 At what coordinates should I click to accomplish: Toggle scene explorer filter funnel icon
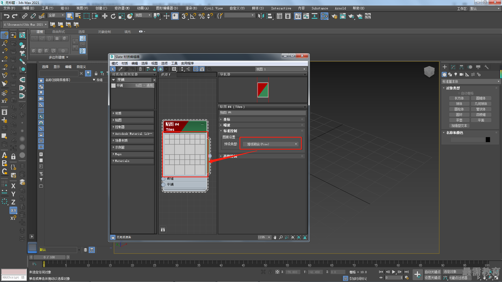[x=88, y=73]
